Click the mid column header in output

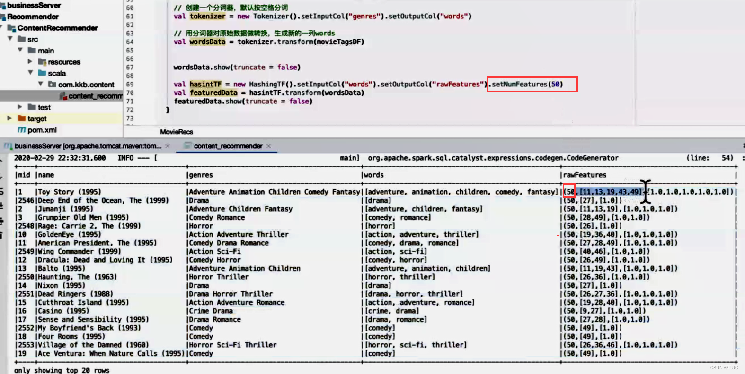point(24,175)
